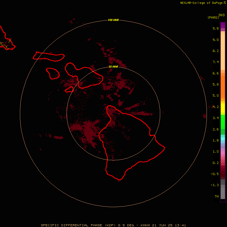Click the 9.8 legend value

216,28
